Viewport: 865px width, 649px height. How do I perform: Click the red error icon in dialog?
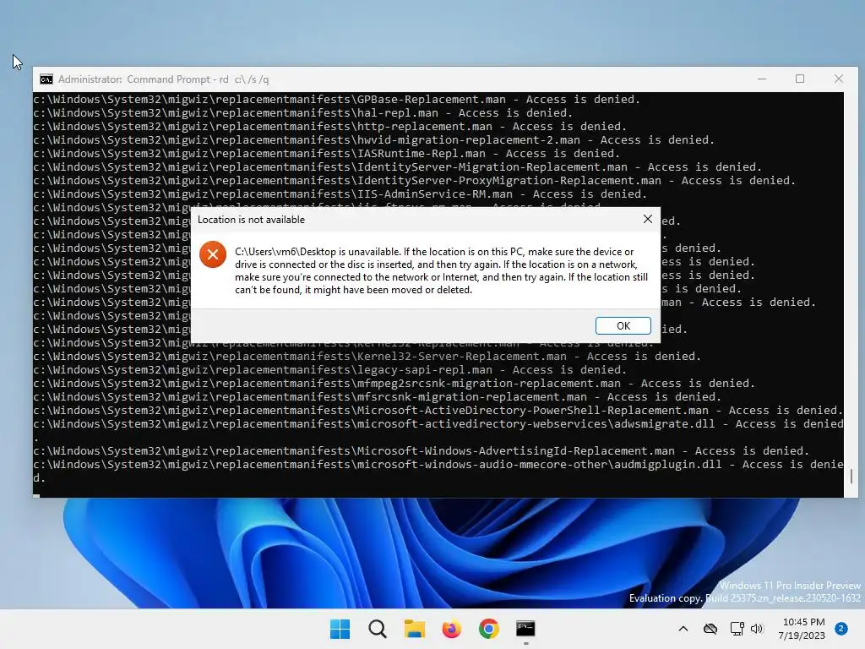tap(213, 254)
